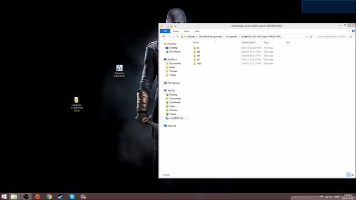356x200 pixels.
Task: Open the address bar history dropdown
Action: click(x=307, y=37)
